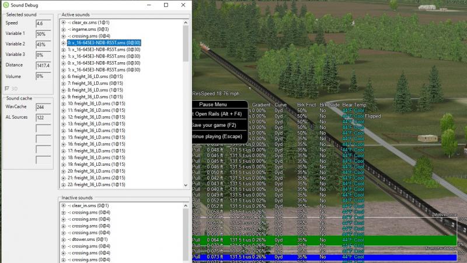Expand the active crossing.sms (0@4) node
The image size is (467, 263).
(x=64, y=36)
